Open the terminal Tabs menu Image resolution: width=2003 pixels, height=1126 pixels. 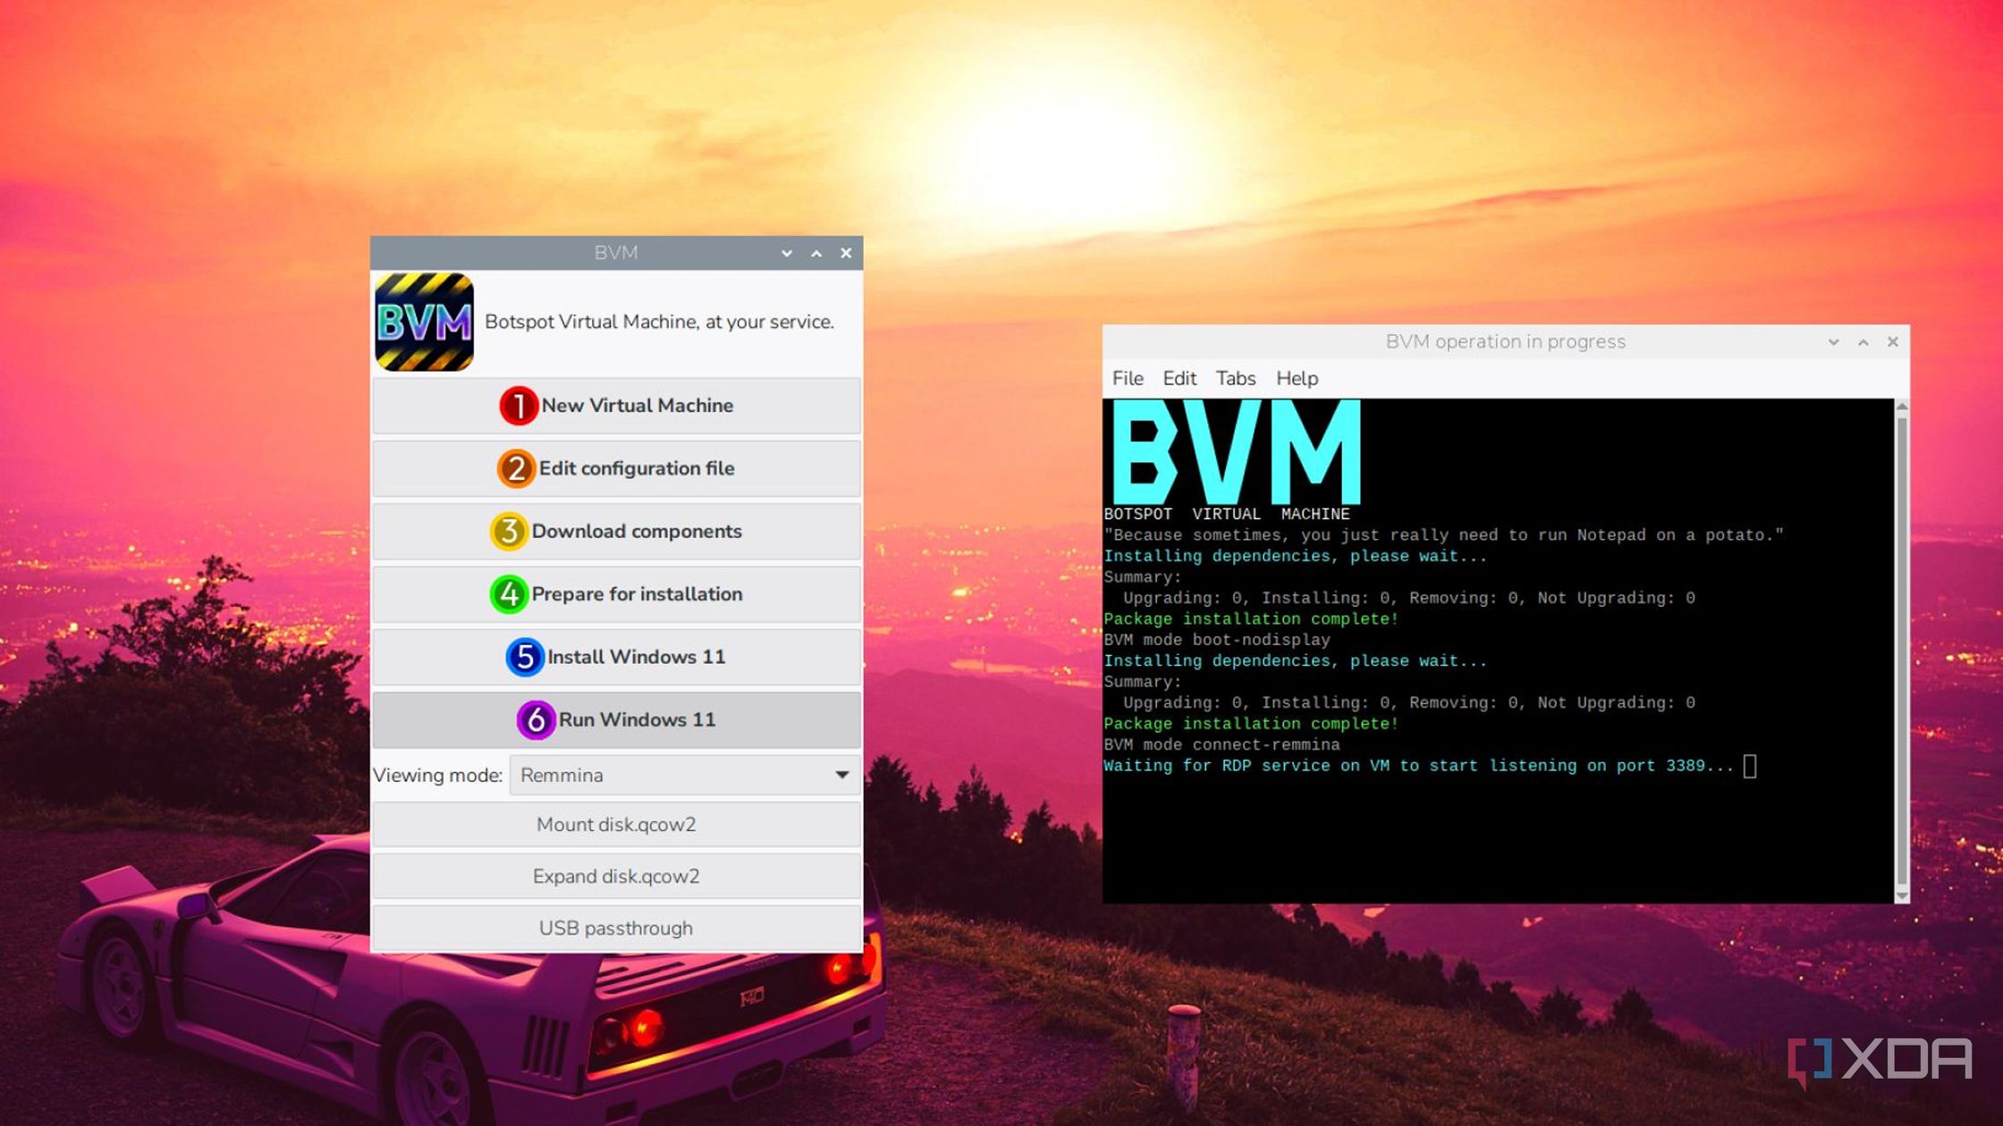pos(1236,378)
